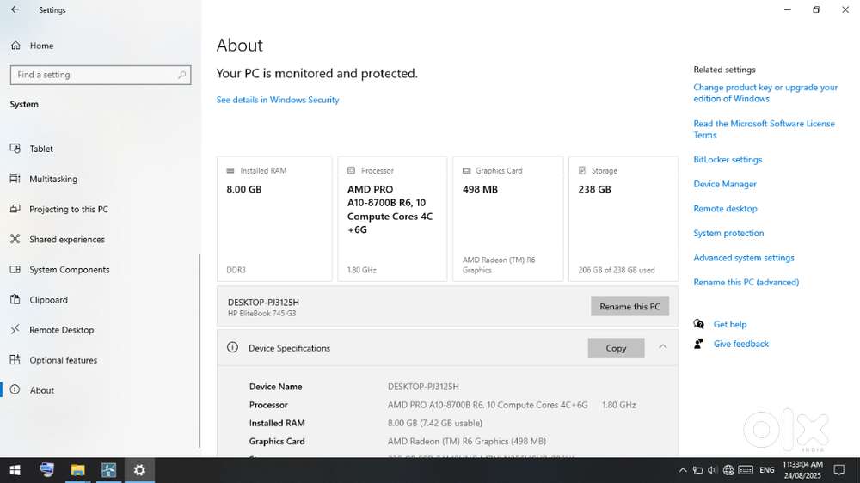Open the notification center icon
The image size is (860, 483).
[839, 470]
